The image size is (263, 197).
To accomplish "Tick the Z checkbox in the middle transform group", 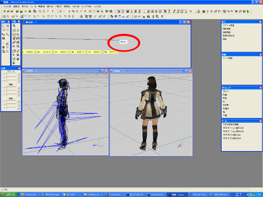I will pos(5,95).
